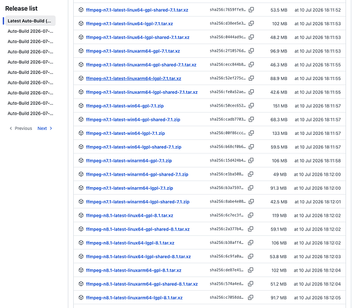Image resolution: width=359 pixels, height=308 pixels.
Task: Download ffmpeg-n7.1-latest-linuxarm64-lgpl-7.1.tar.xz
Action: click(x=133, y=78)
